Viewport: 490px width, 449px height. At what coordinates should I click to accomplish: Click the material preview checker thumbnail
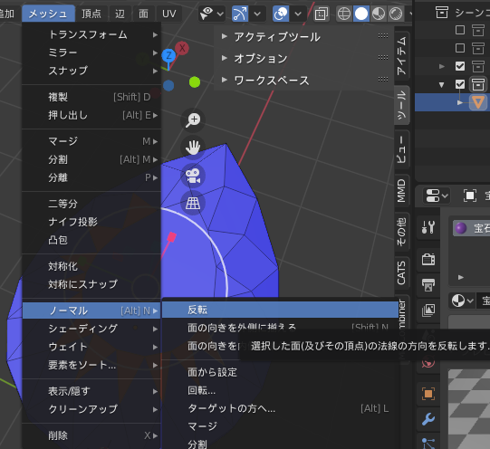[x=469, y=409]
